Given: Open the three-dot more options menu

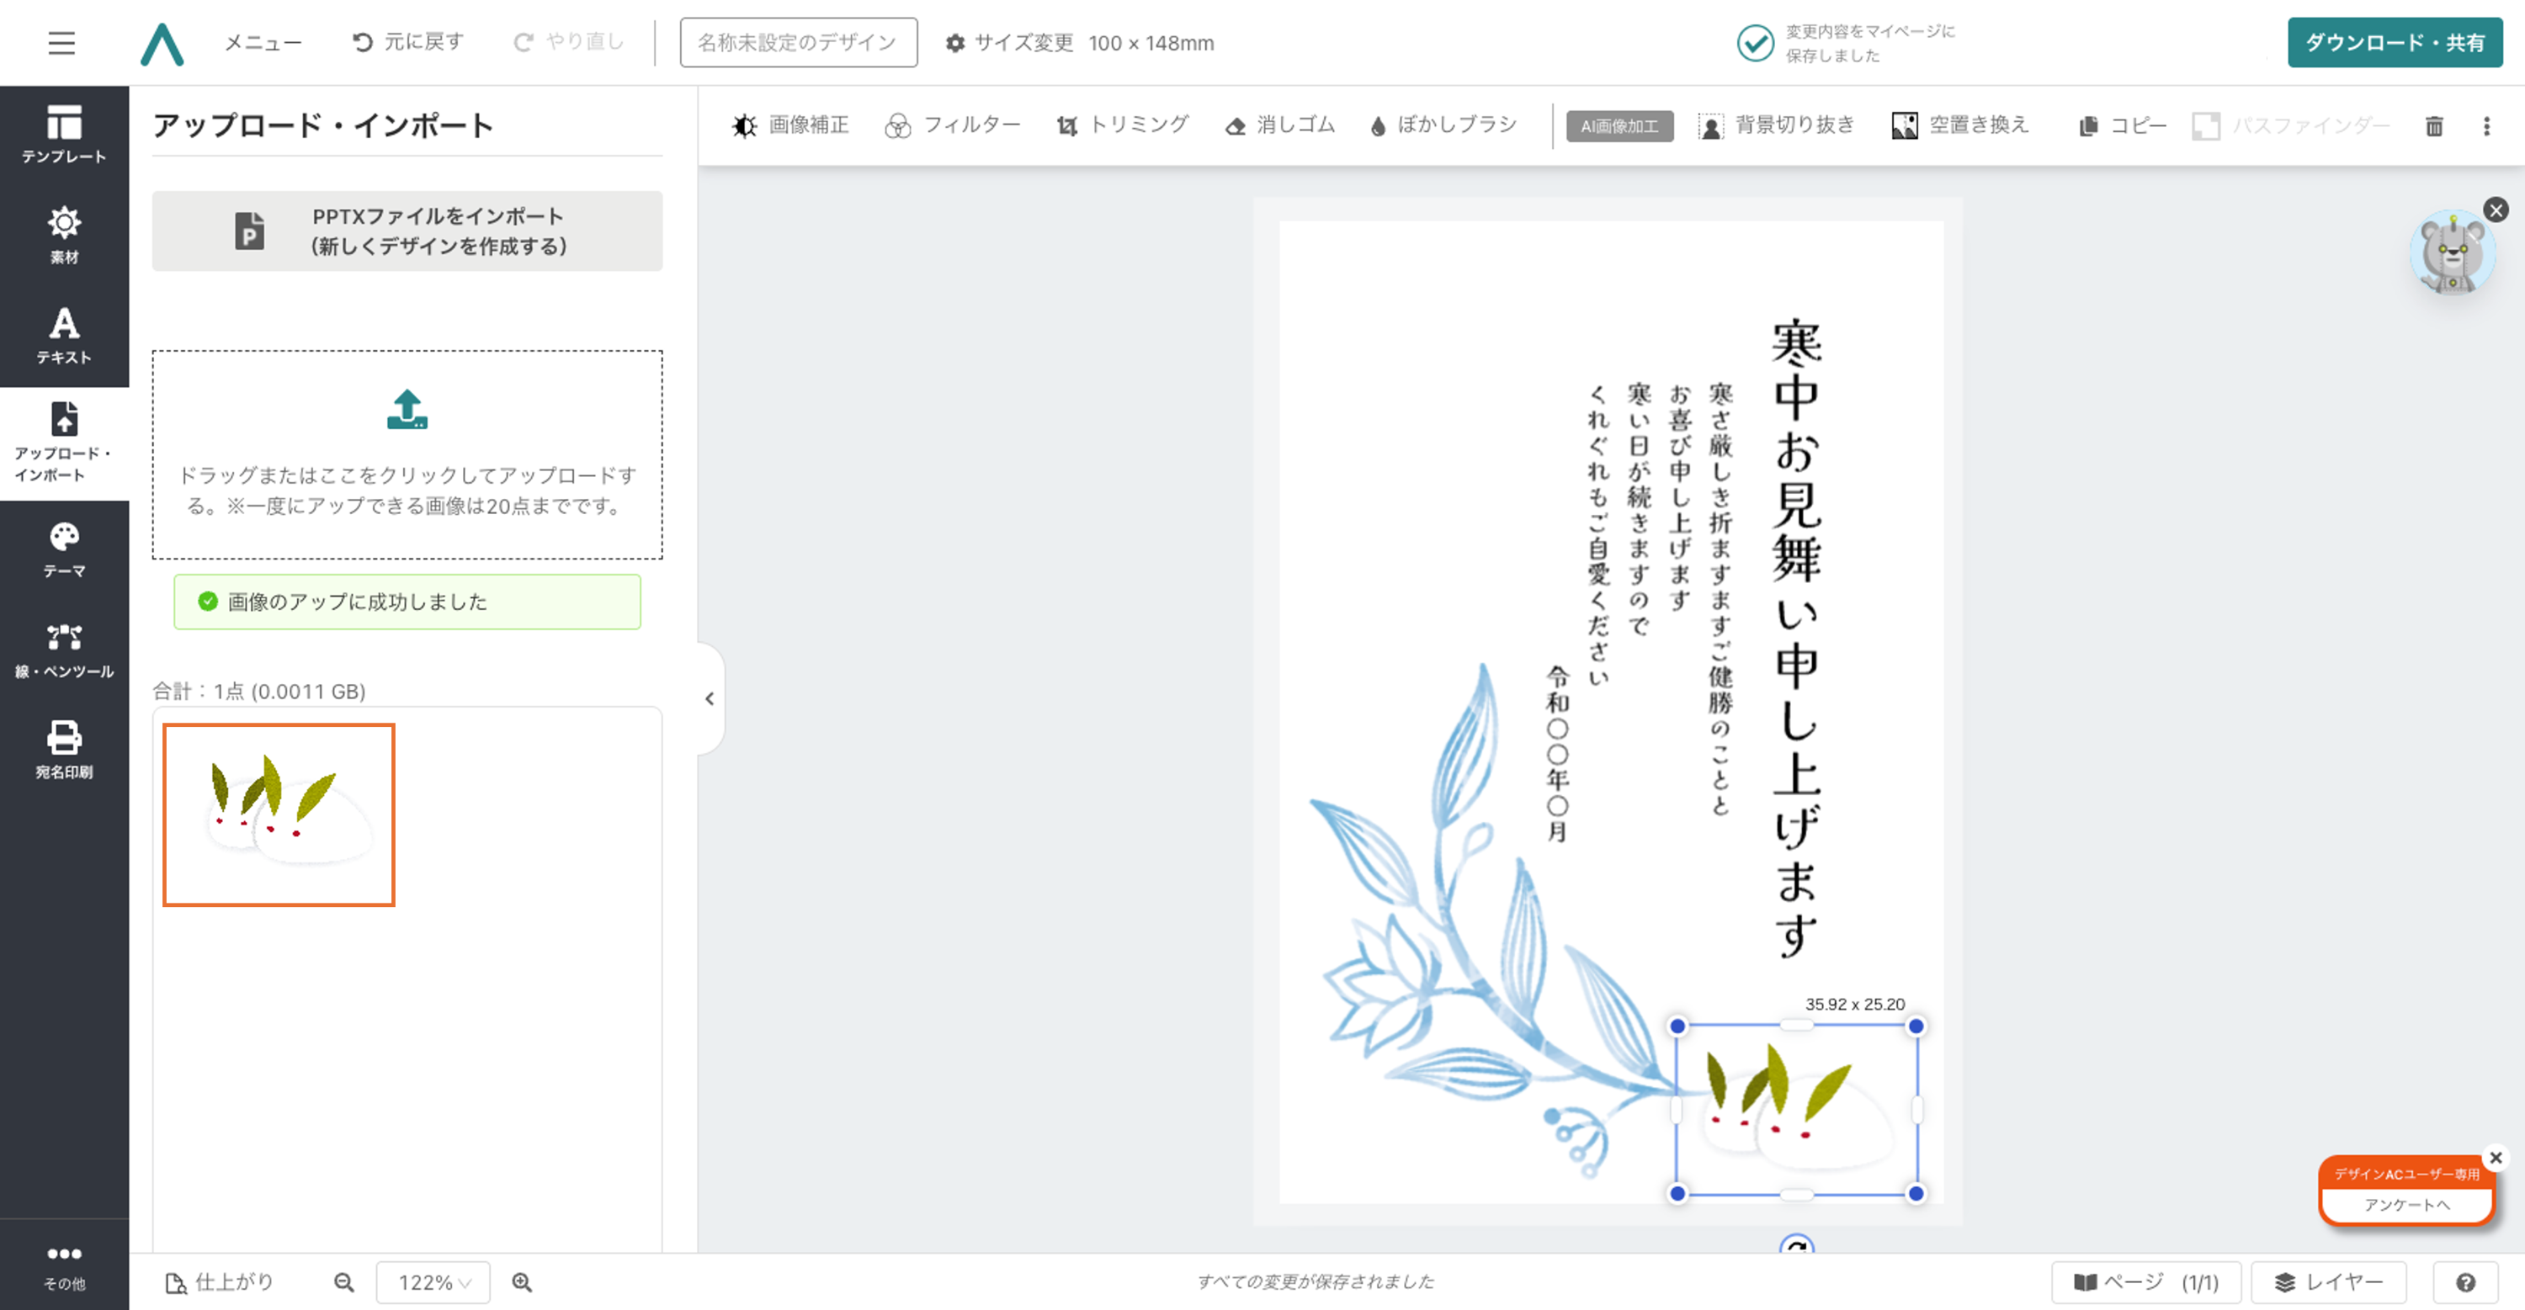Looking at the screenshot, I should click(2487, 126).
